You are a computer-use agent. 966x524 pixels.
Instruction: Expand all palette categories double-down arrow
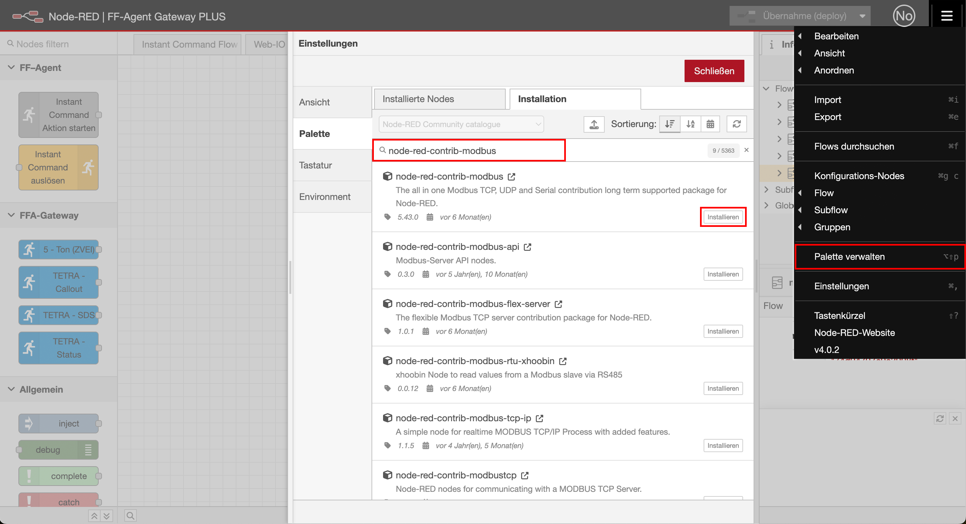point(107,516)
